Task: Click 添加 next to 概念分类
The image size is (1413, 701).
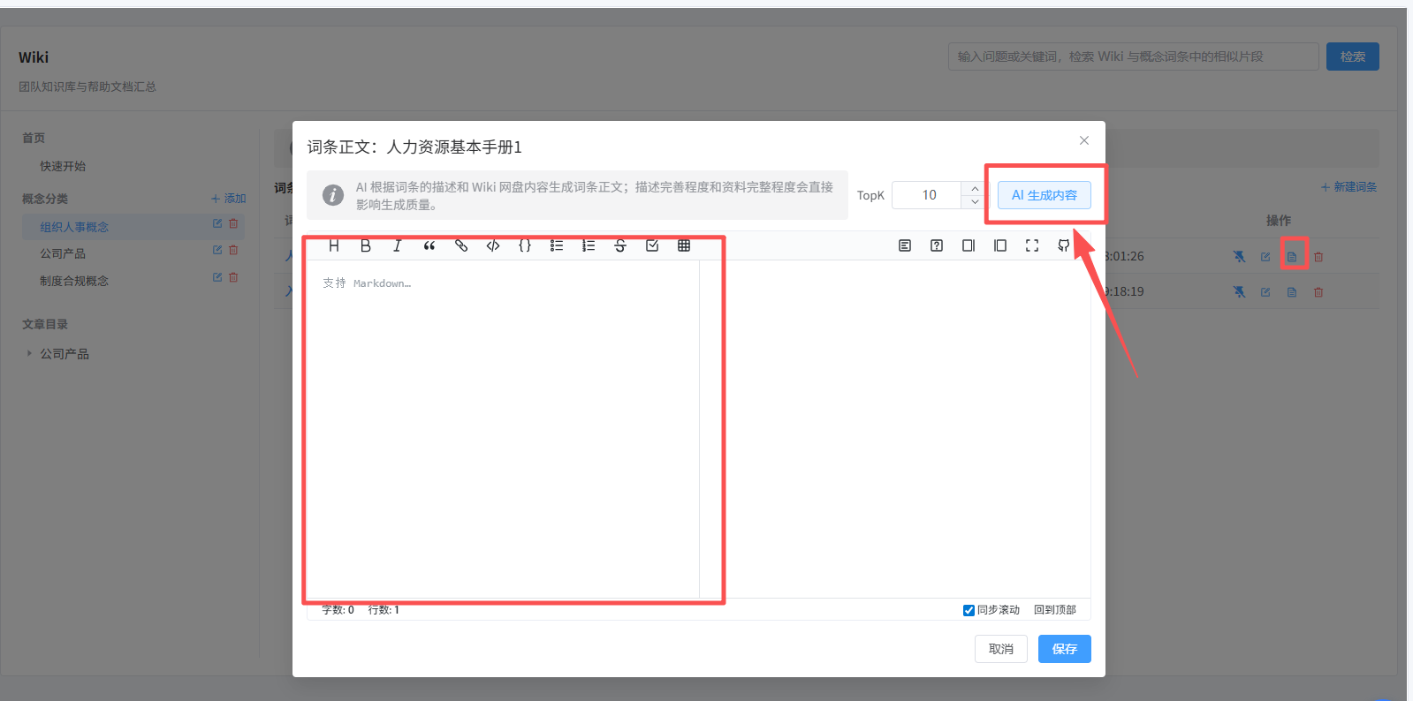Action: [x=229, y=199]
